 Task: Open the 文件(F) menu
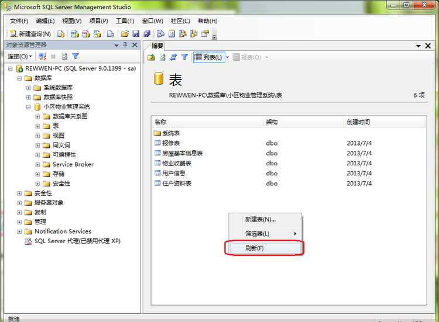click(x=19, y=21)
